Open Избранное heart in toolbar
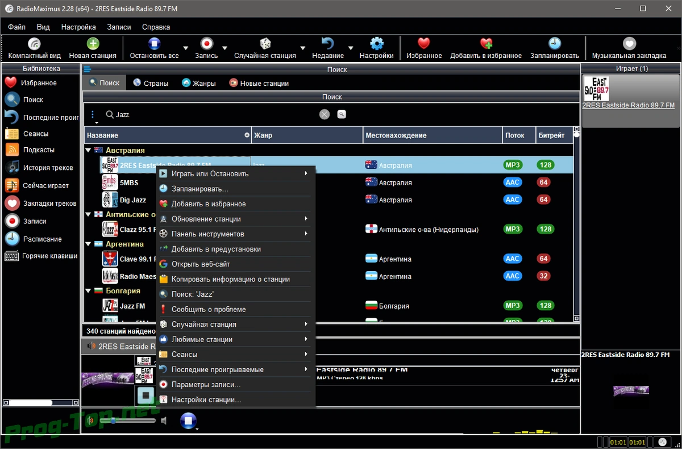 (424, 48)
